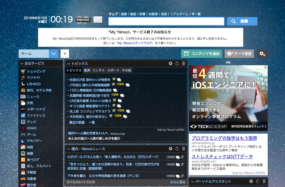This screenshot has height=187, width=285.
Task: Focus the web search input field
Action: 166,21
